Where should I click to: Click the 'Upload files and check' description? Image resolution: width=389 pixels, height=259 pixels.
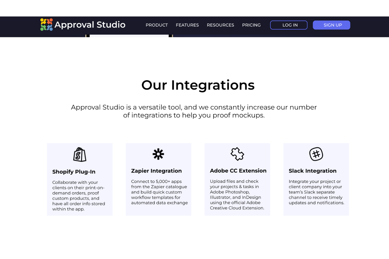point(237,194)
